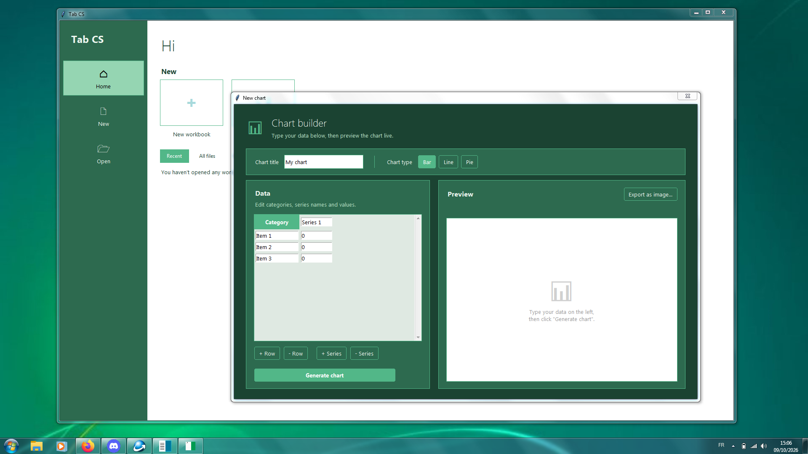This screenshot has height=454, width=808.
Task: Click the placeholder chart icon in Preview
Action: click(561, 291)
